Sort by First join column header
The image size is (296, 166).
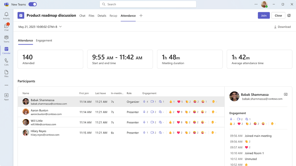coord(84,93)
